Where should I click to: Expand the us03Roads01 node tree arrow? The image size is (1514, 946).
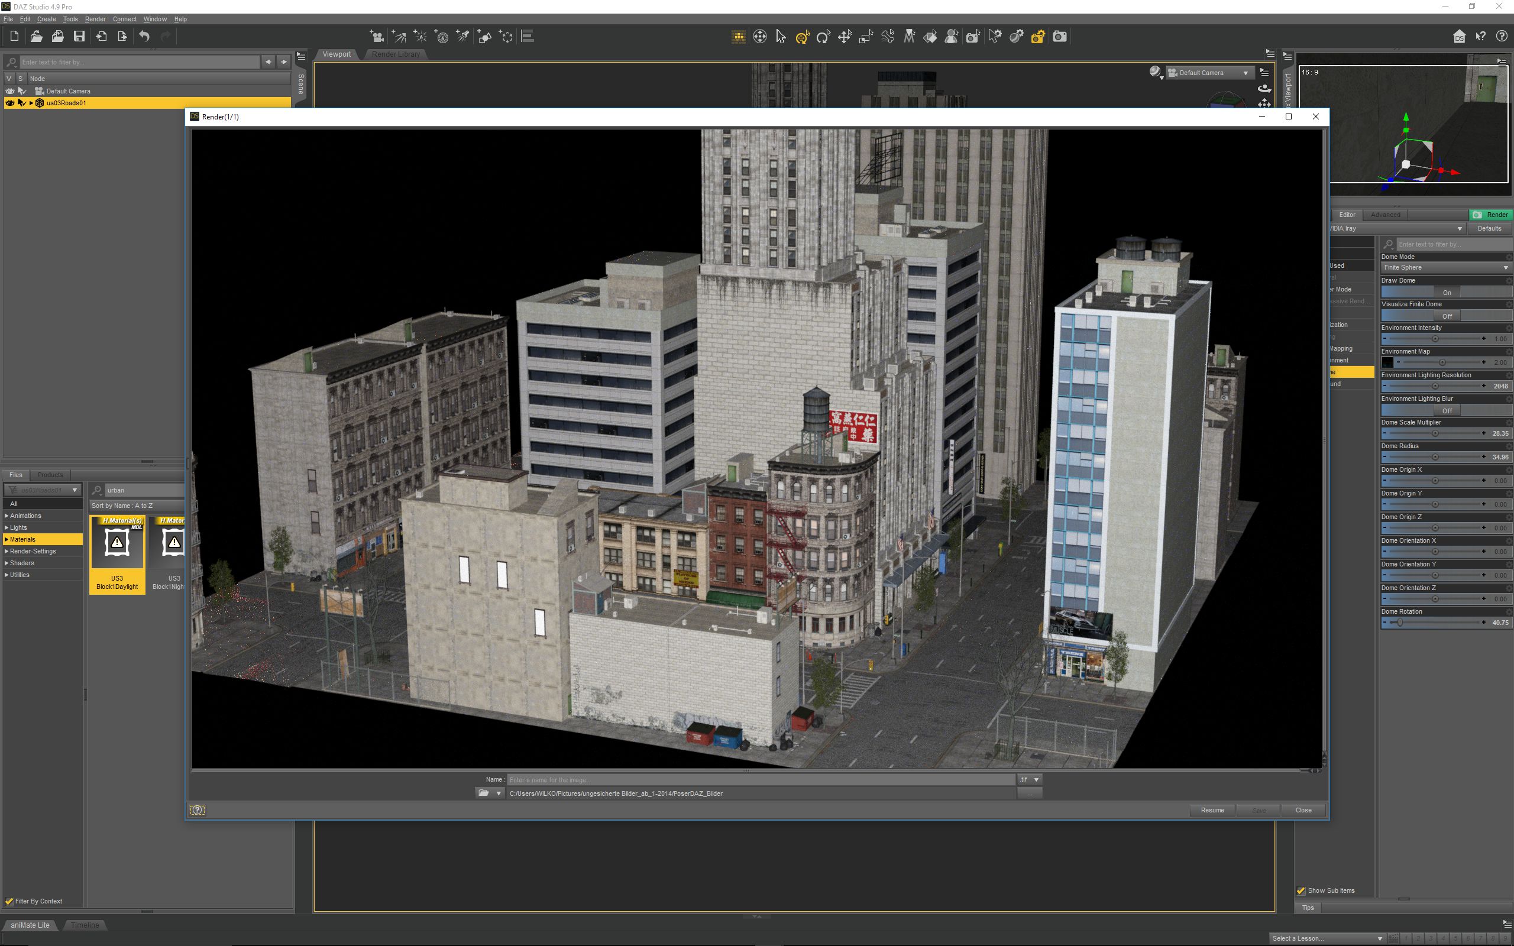click(31, 103)
